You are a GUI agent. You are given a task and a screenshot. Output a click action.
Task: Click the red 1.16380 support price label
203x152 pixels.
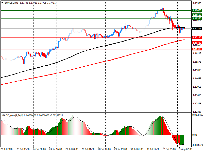197,49
